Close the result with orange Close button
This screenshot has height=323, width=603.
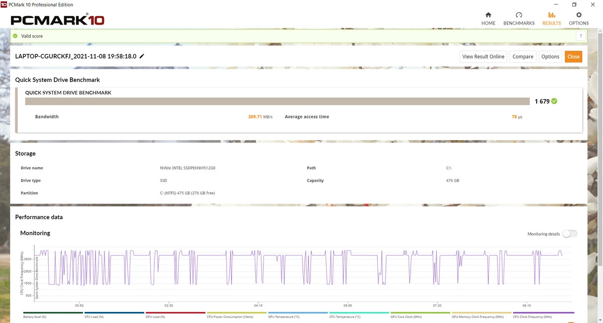coord(573,57)
